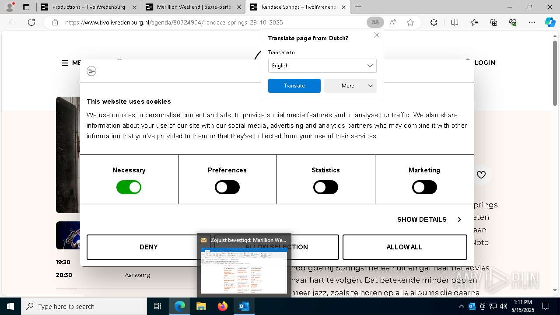
Task: Open a new browser tab
Action: click(x=358, y=7)
